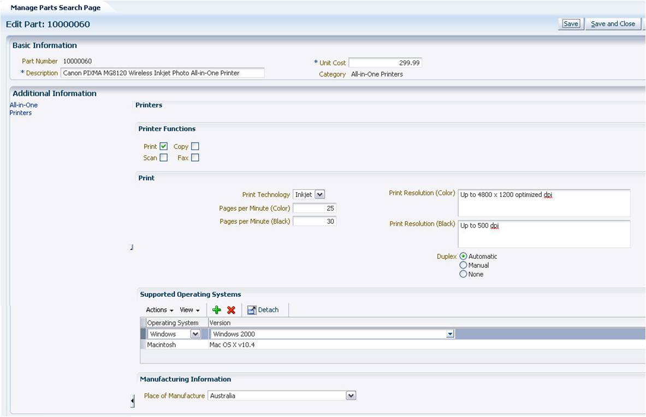Click the Save and Close button
Viewport: 646px width, 417px height.
pyautogui.click(x=613, y=24)
